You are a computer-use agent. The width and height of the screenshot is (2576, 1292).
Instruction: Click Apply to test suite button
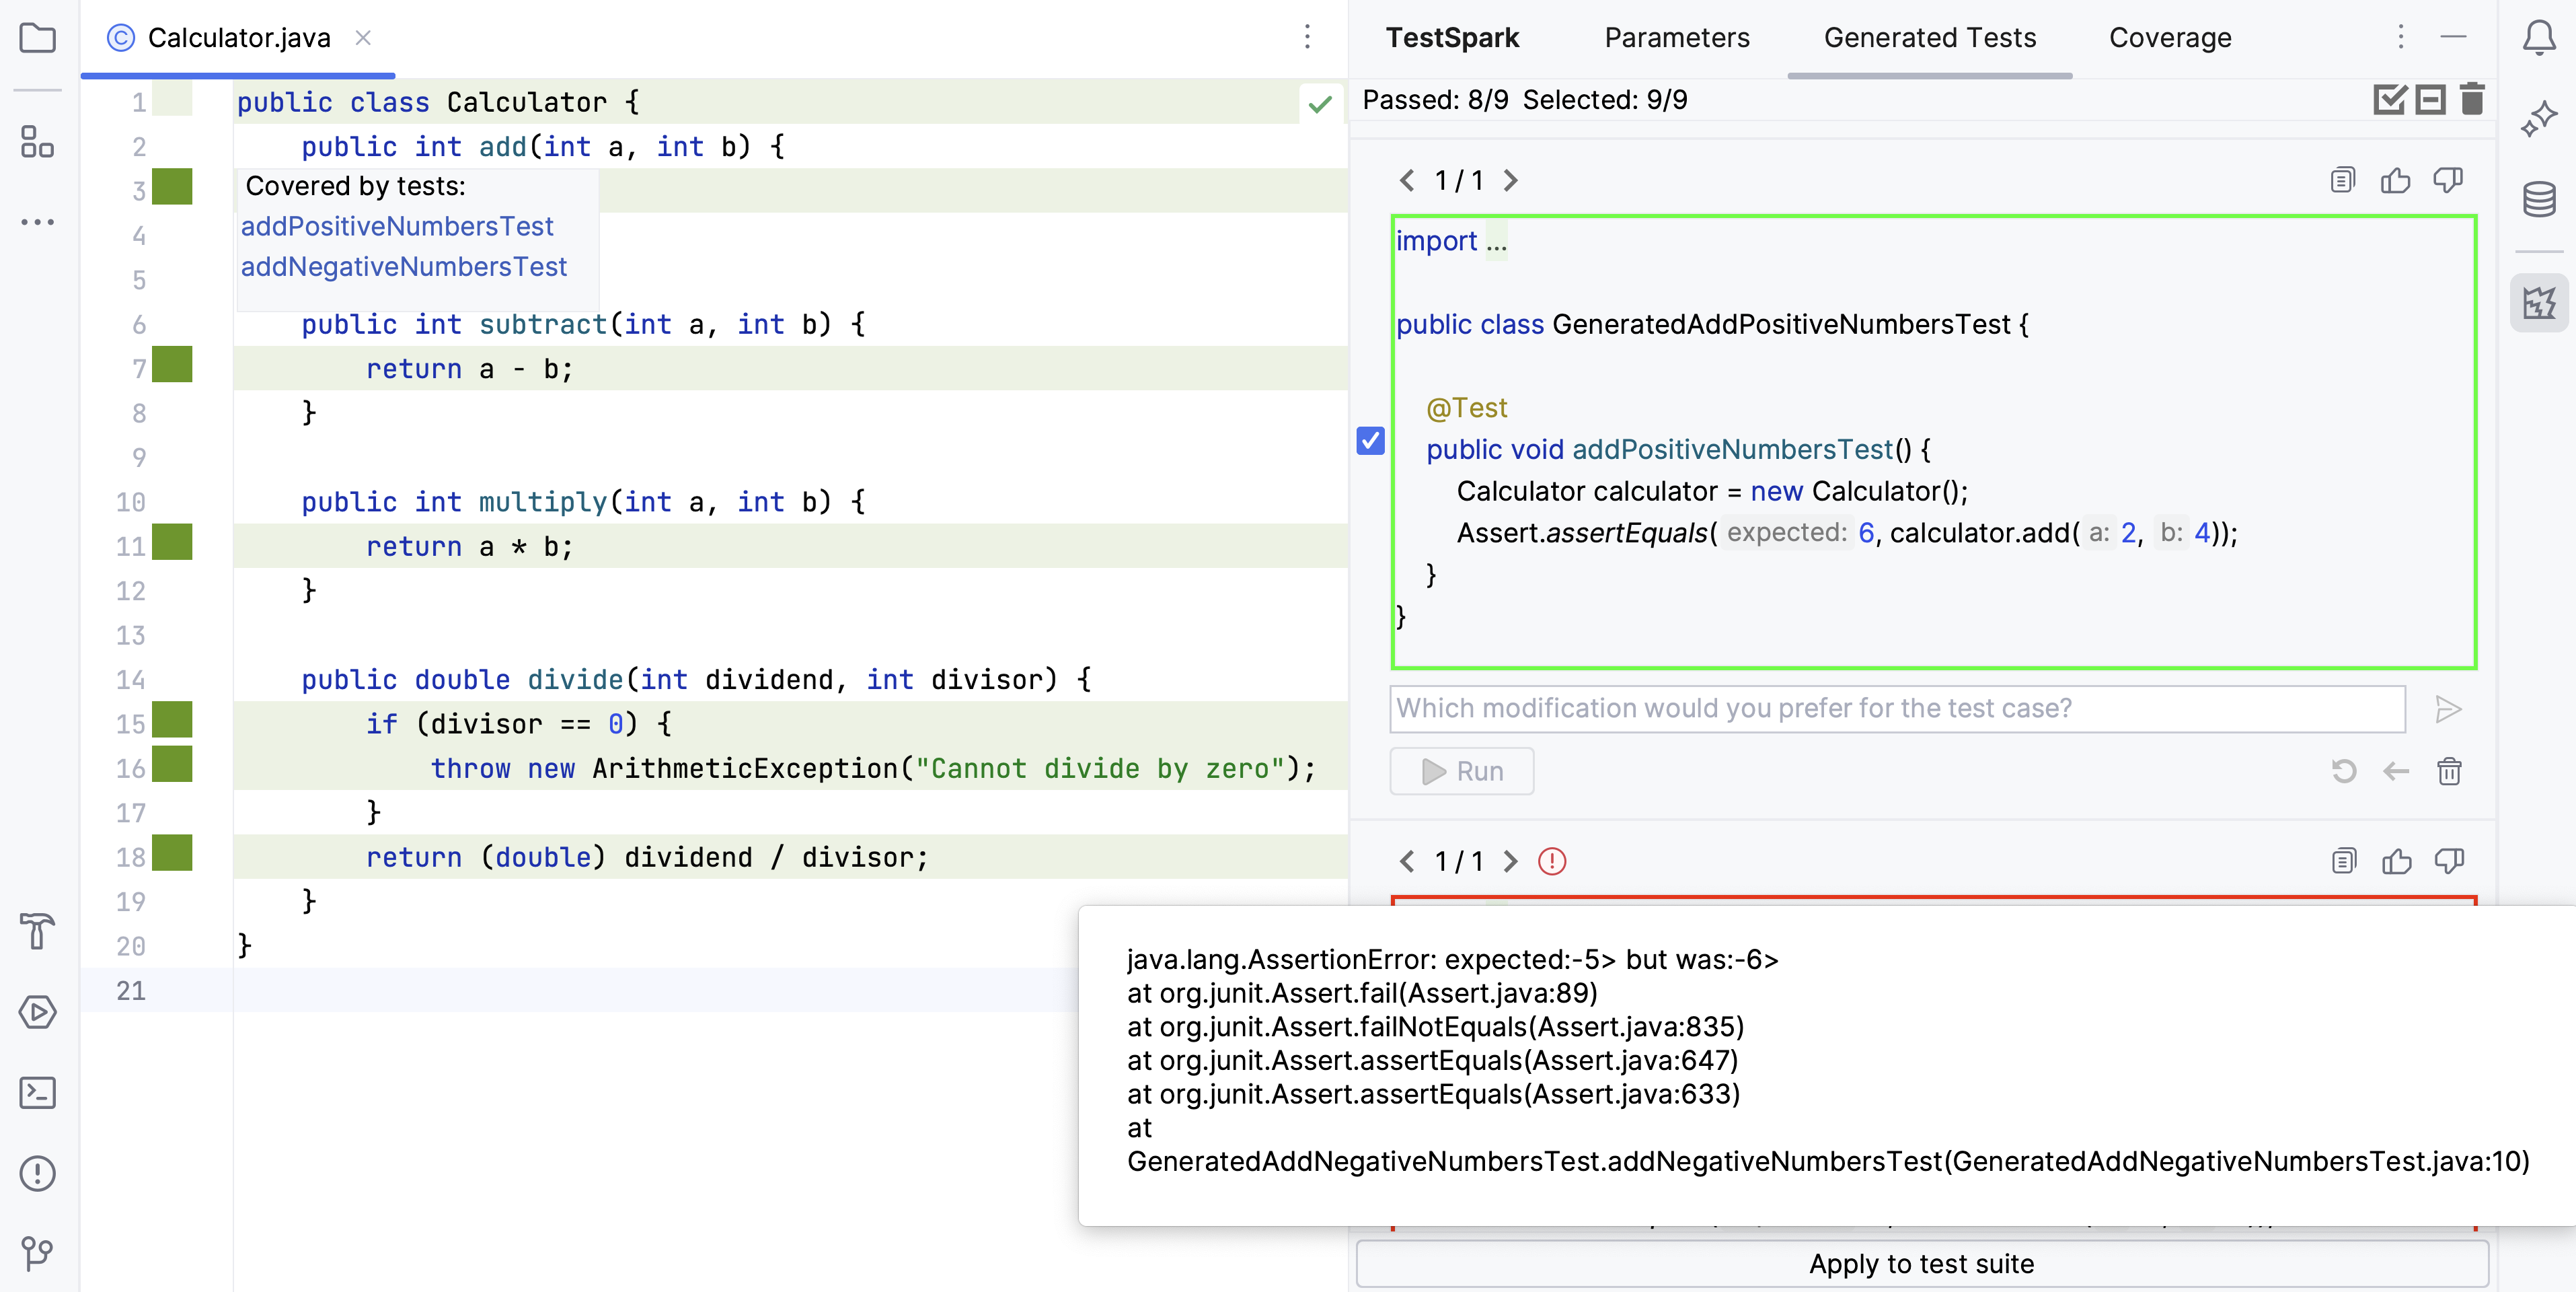pyautogui.click(x=1920, y=1263)
